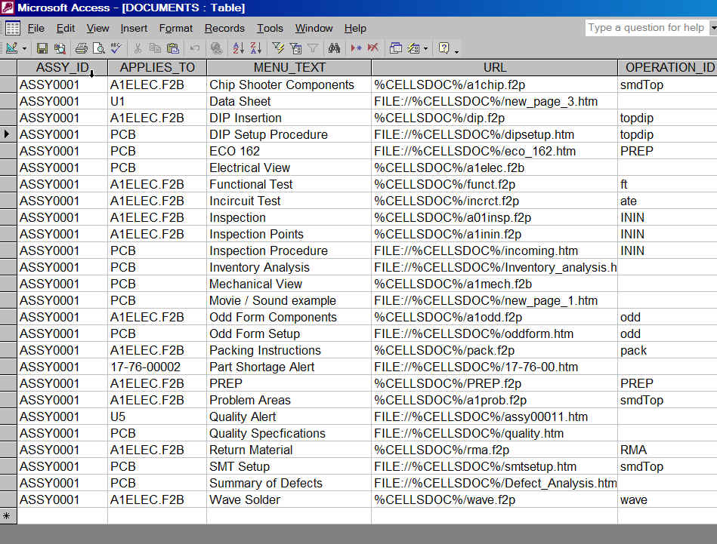Add a record with New Record icon
Image resolution: width=717 pixels, height=544 pixels.
point(356,48)
